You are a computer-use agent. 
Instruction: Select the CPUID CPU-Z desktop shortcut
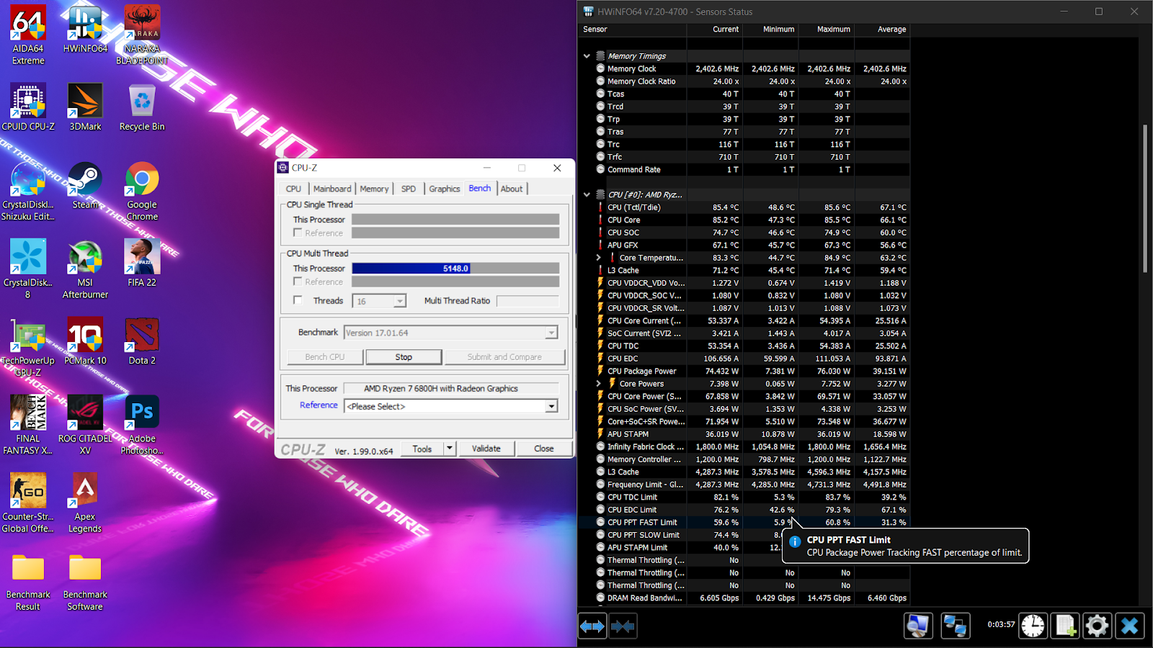click(28, 107)
